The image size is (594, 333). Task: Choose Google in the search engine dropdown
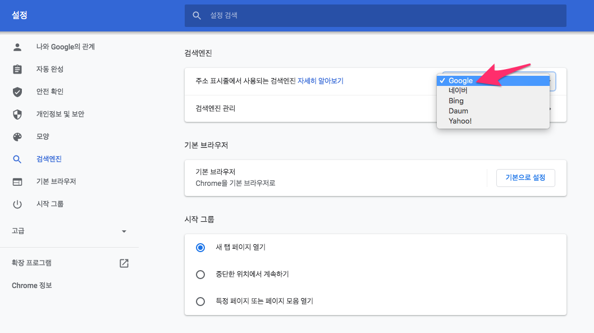[493, 81]
